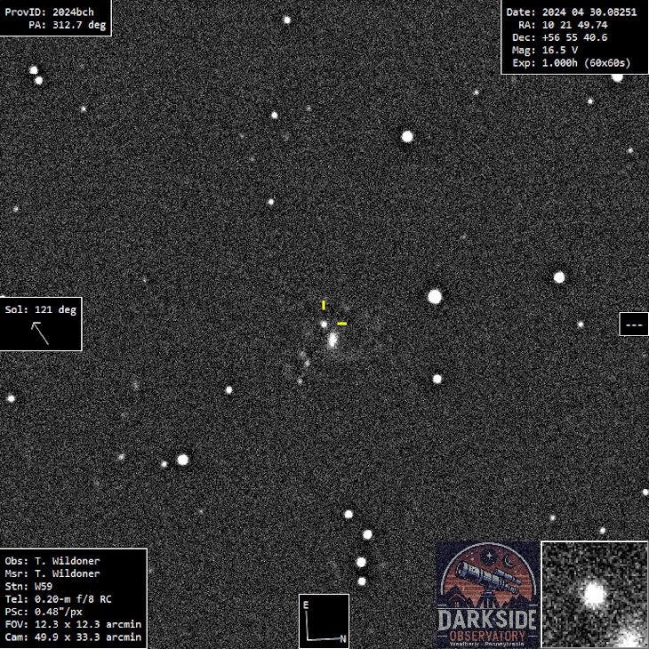Screen dimensions: 649x649
Task: Click the Dark Side Observatory logo
Action: [x=487, y=595]
